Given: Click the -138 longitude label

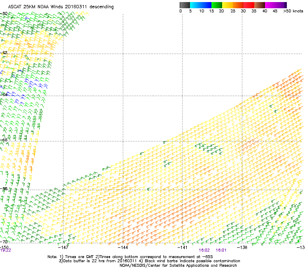Looking at the screenshot, I should tap(242, 247).
